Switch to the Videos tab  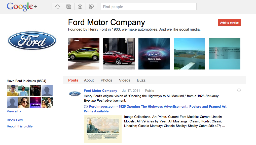point(125,80)
